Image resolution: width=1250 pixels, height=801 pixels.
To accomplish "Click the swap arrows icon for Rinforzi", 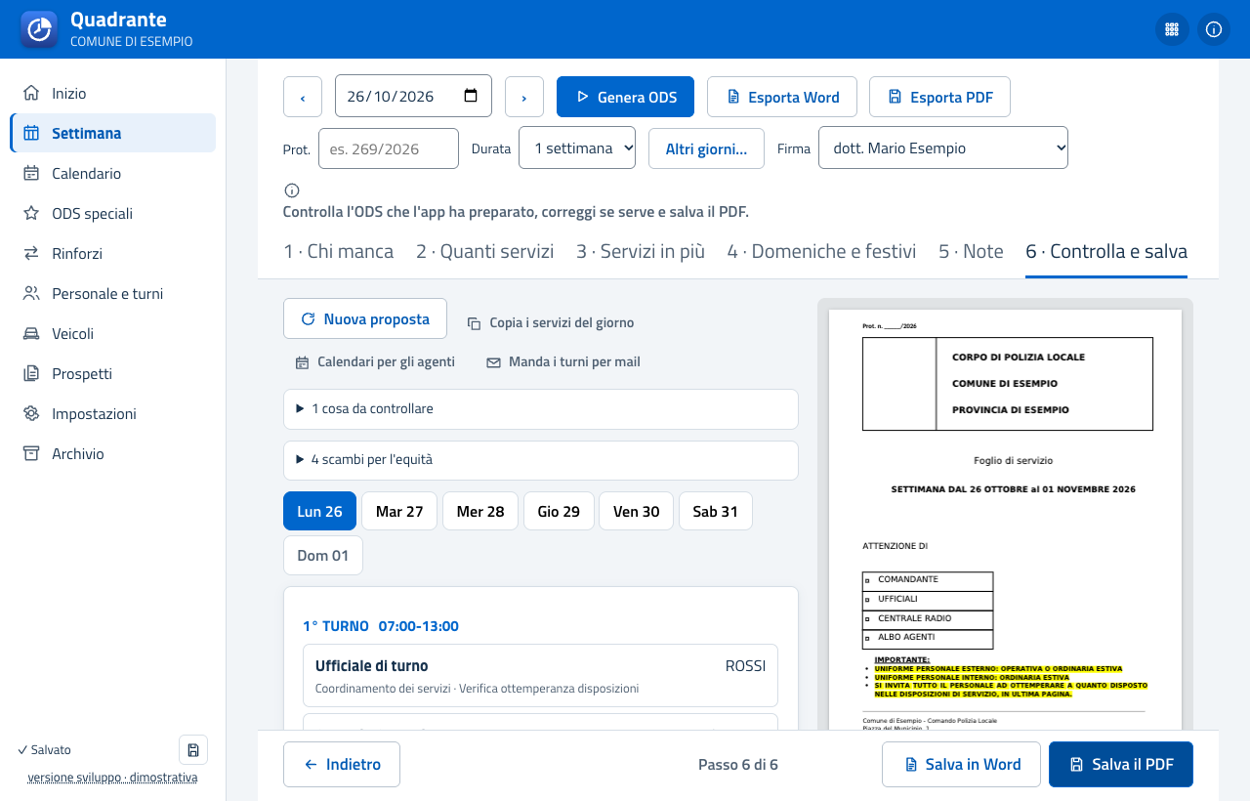I will pyautogui.click(x=32, y=253).
